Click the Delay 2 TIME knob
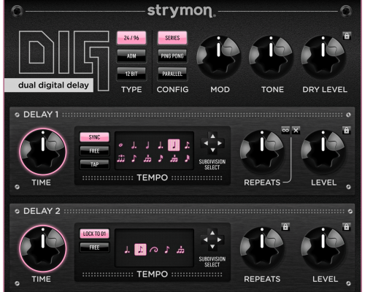Image resolution: width=365 pixels, height=292 pixels. tap(43, 249)
